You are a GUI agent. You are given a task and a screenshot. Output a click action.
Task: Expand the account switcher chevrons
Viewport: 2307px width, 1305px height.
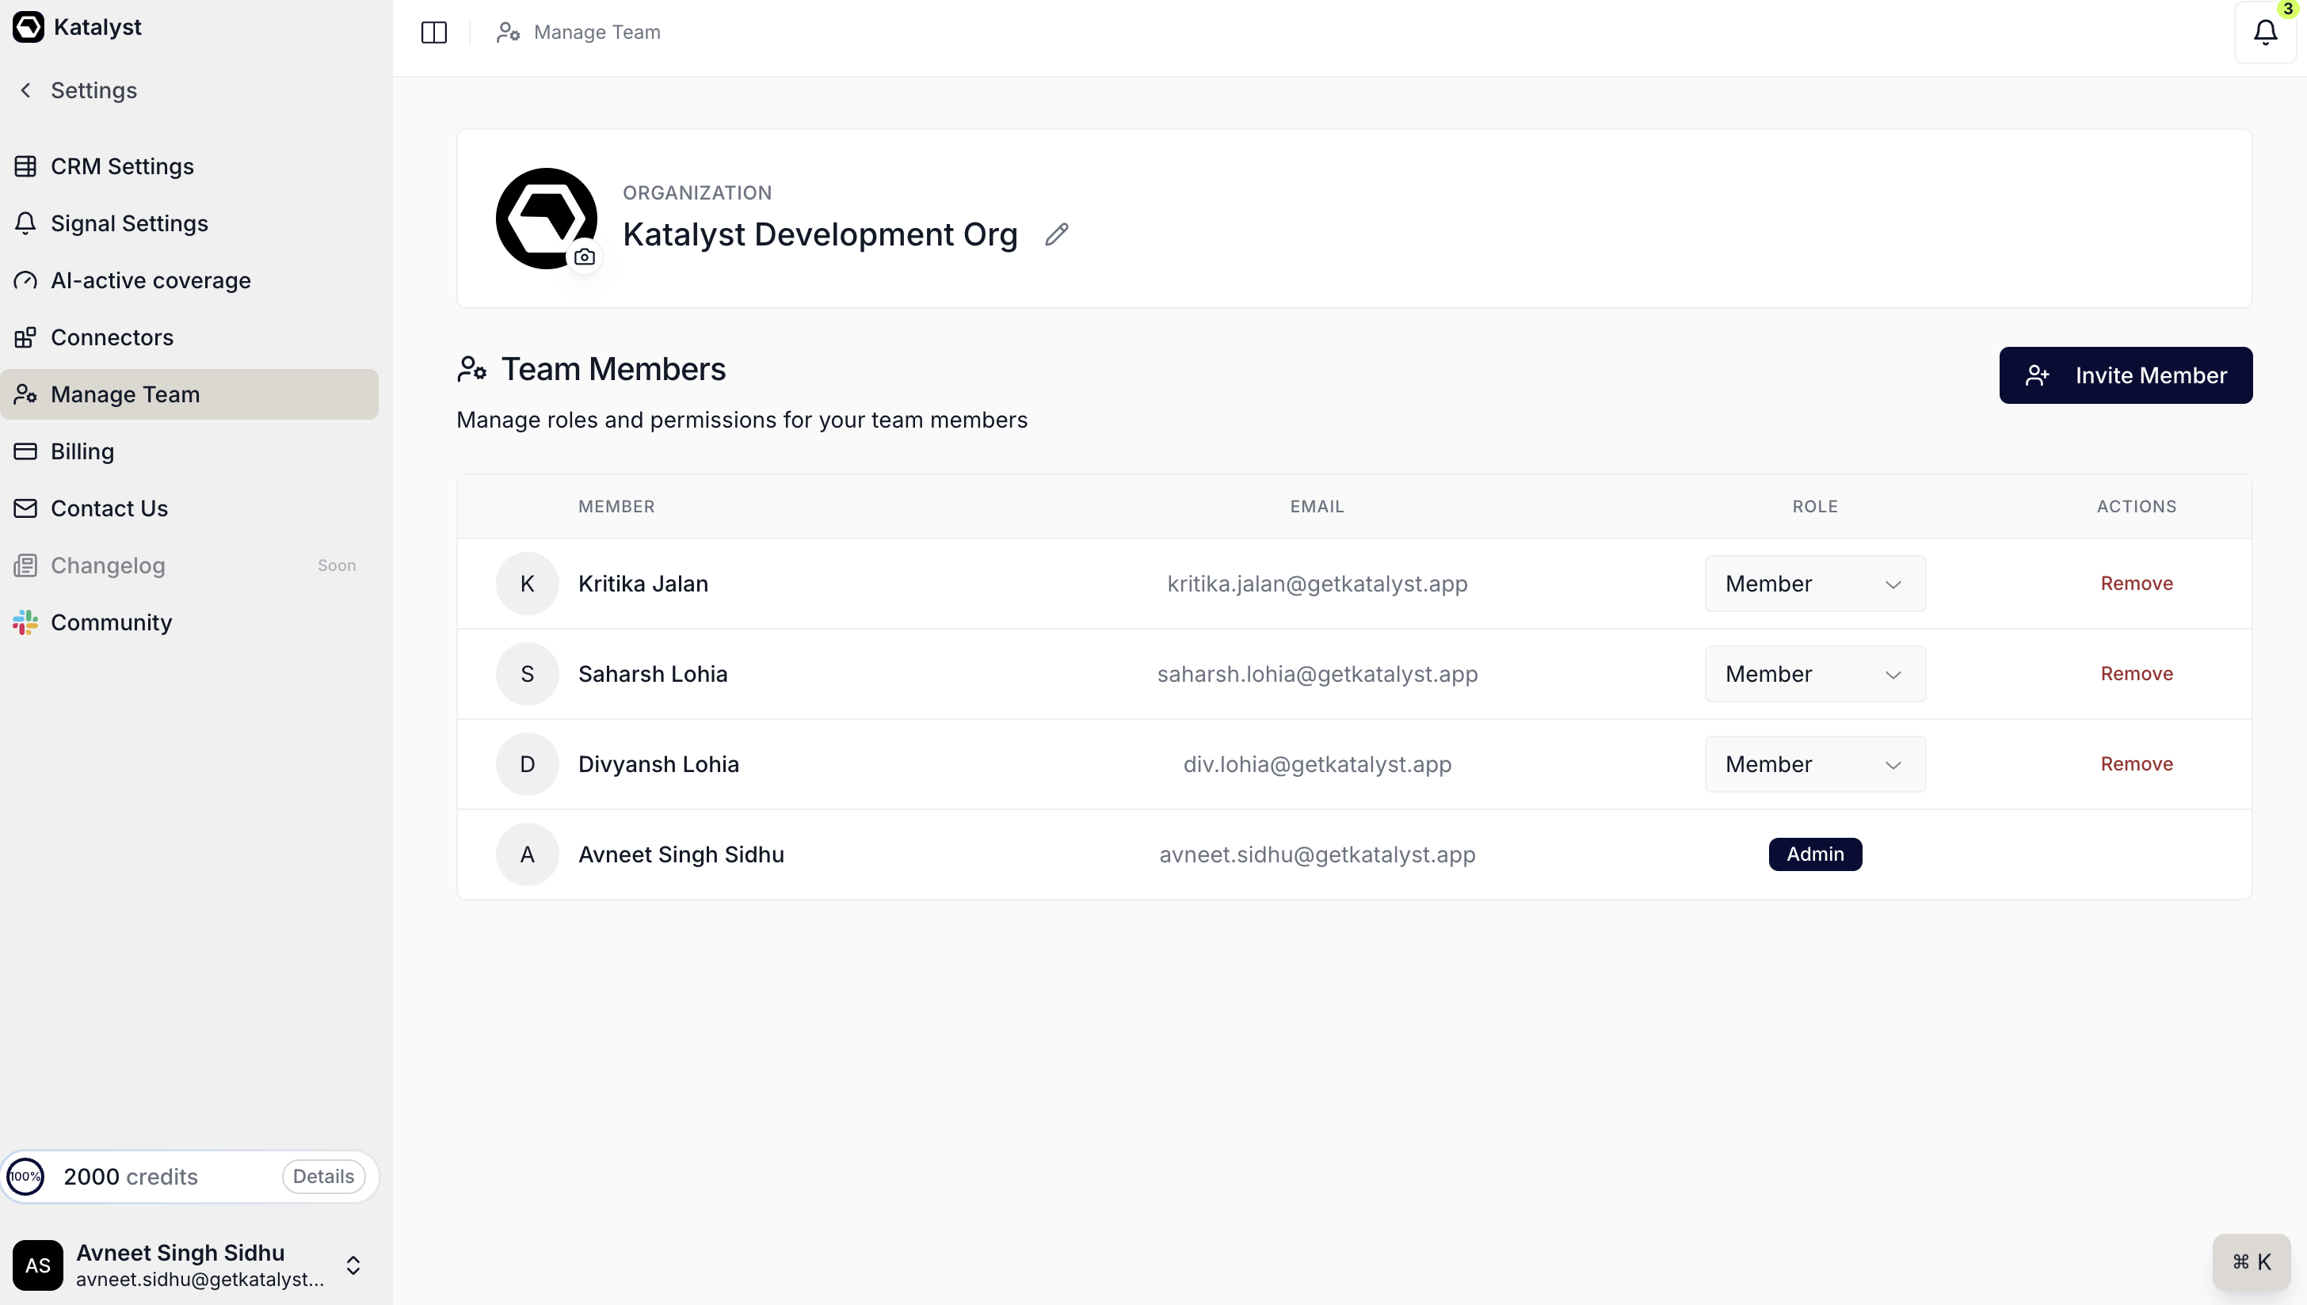click(353, 1265)
